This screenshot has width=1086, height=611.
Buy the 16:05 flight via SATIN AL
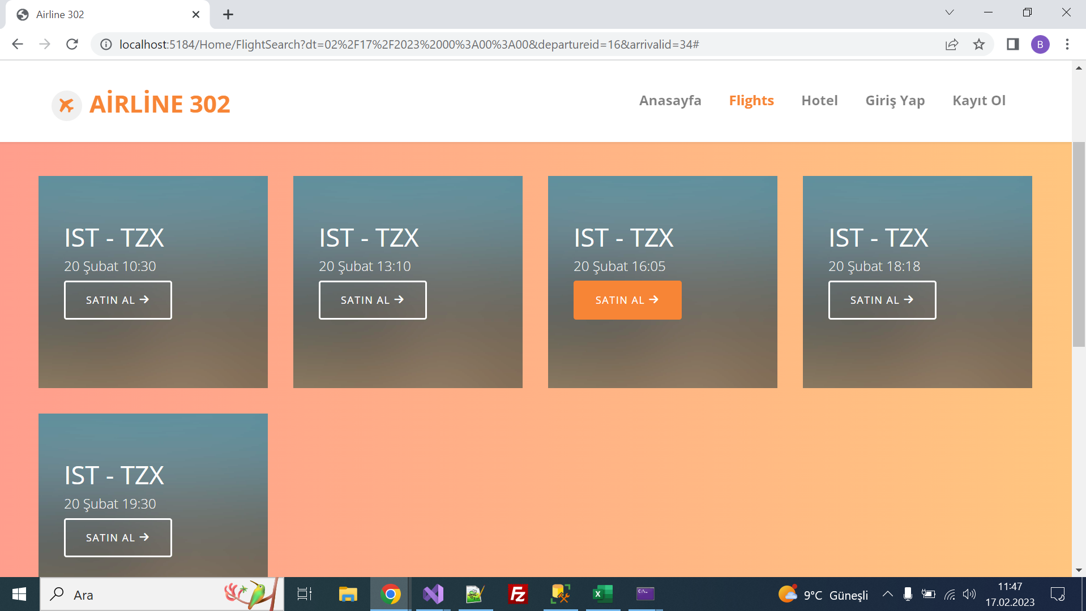[x=627, y=300]
